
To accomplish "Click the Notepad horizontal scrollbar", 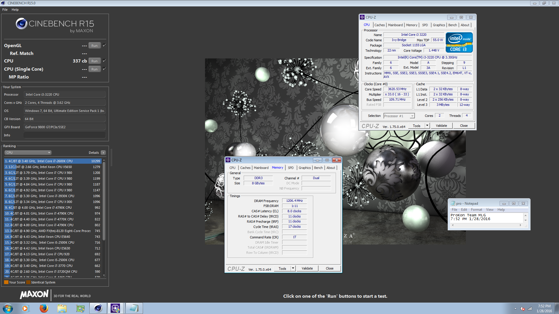I will pos(487,225).
